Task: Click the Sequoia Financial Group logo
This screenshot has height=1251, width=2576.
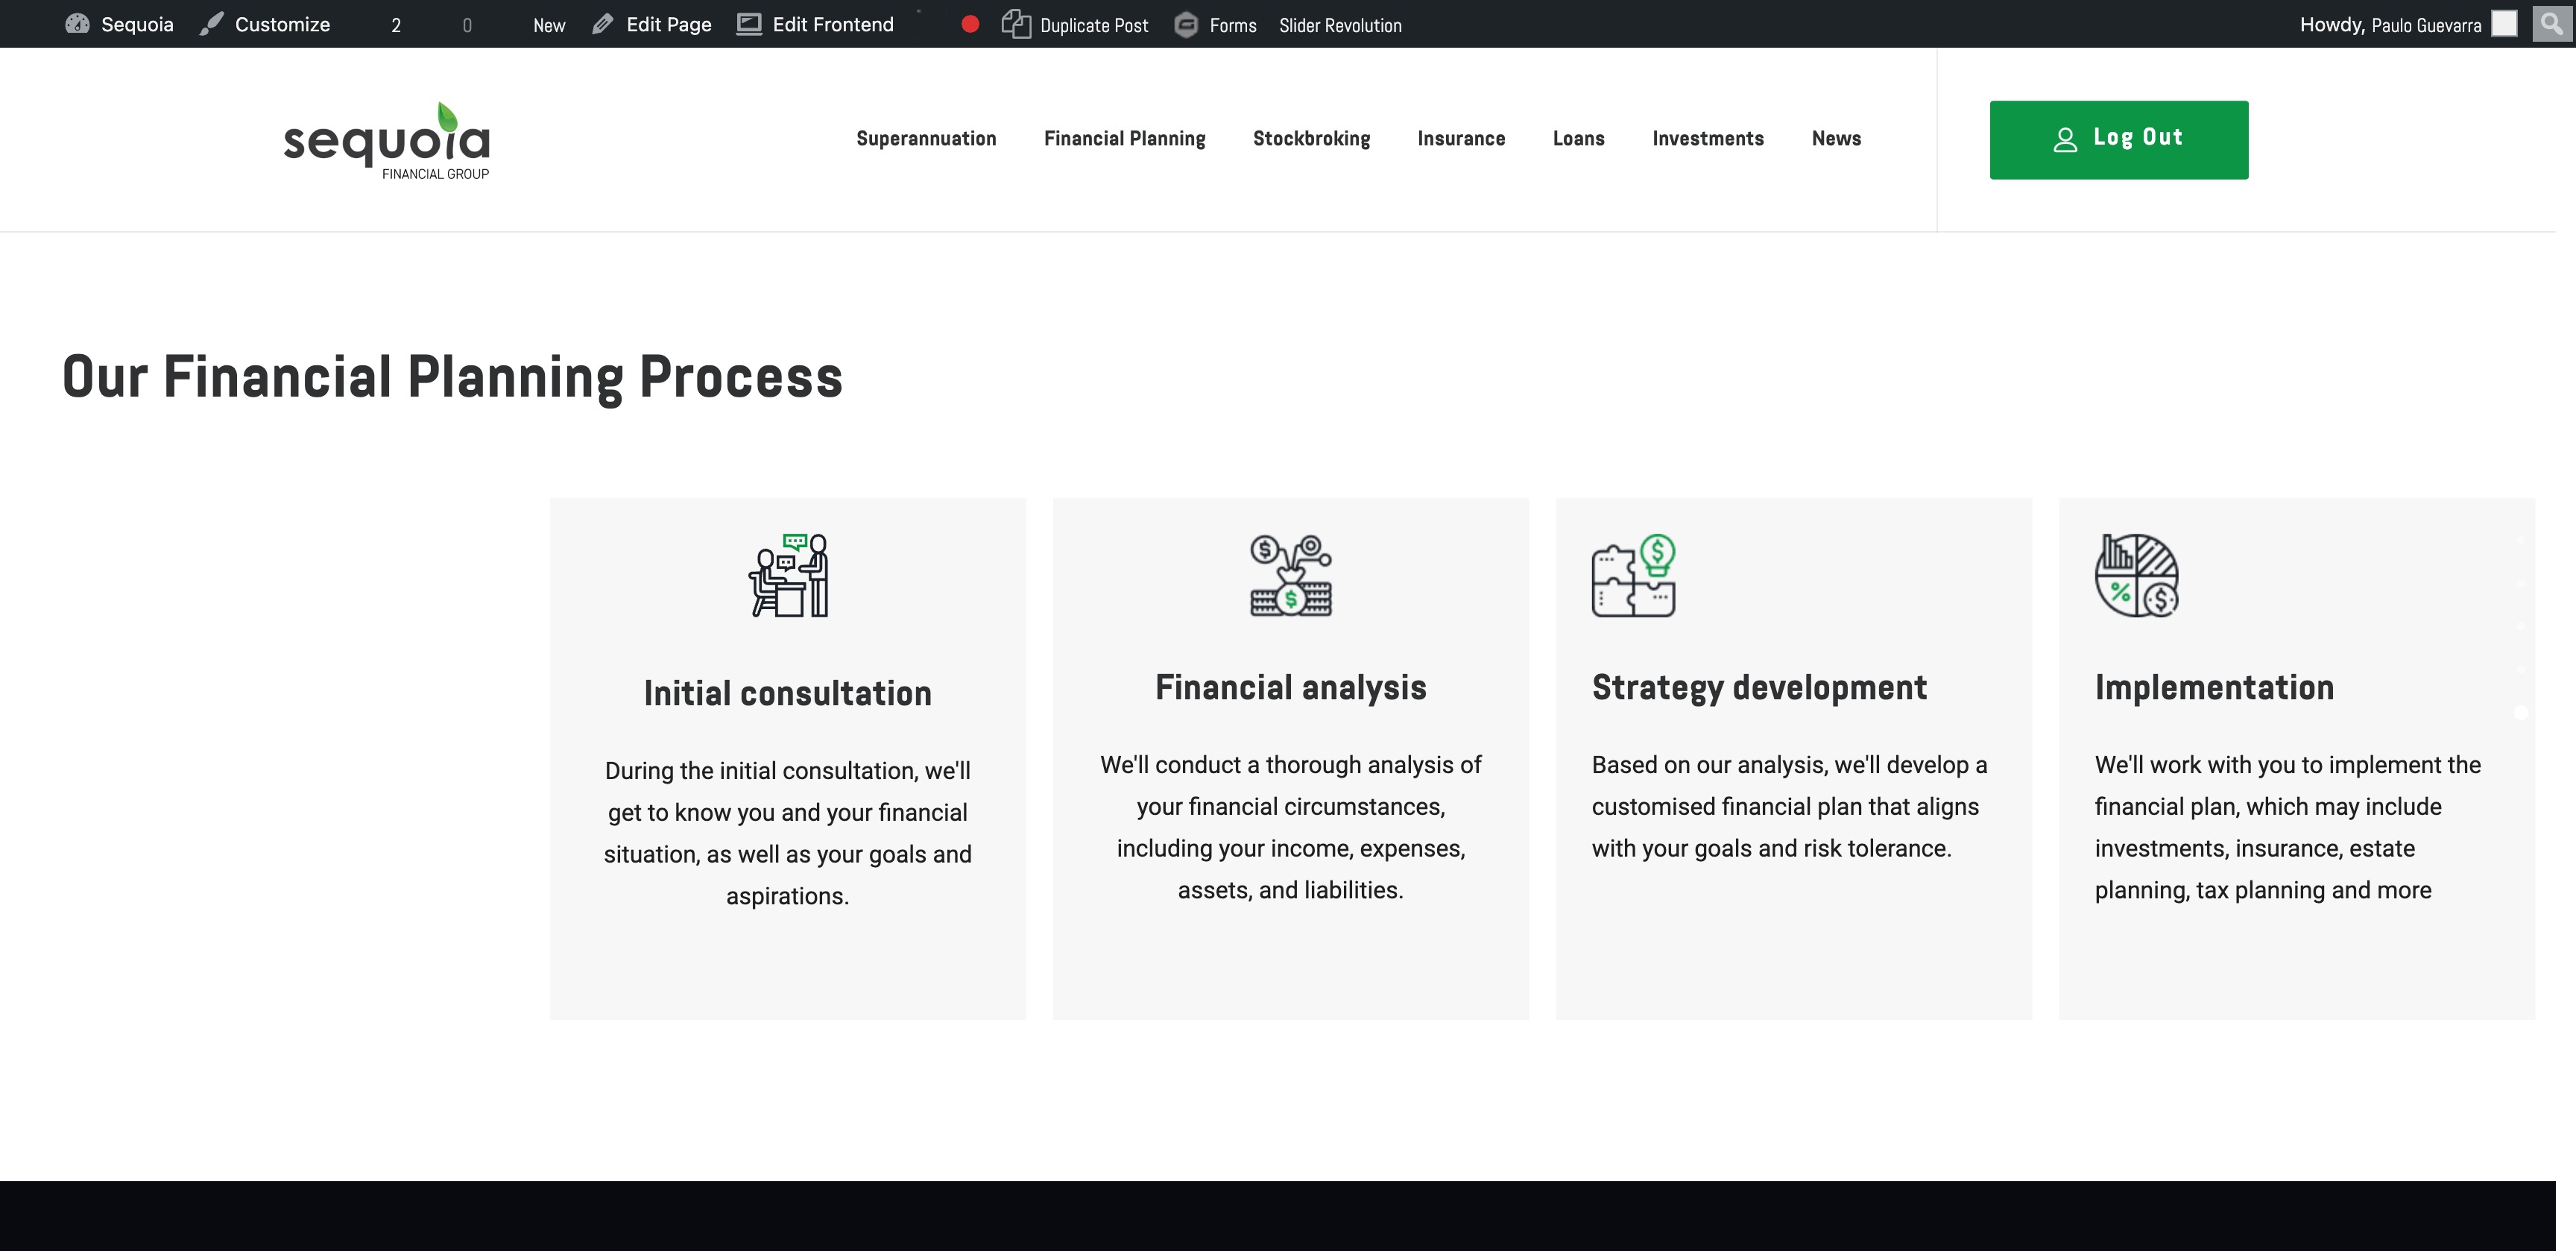Action: [x=387, y=141]
